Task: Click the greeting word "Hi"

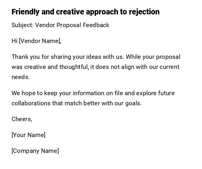Action: click(14, 41)
